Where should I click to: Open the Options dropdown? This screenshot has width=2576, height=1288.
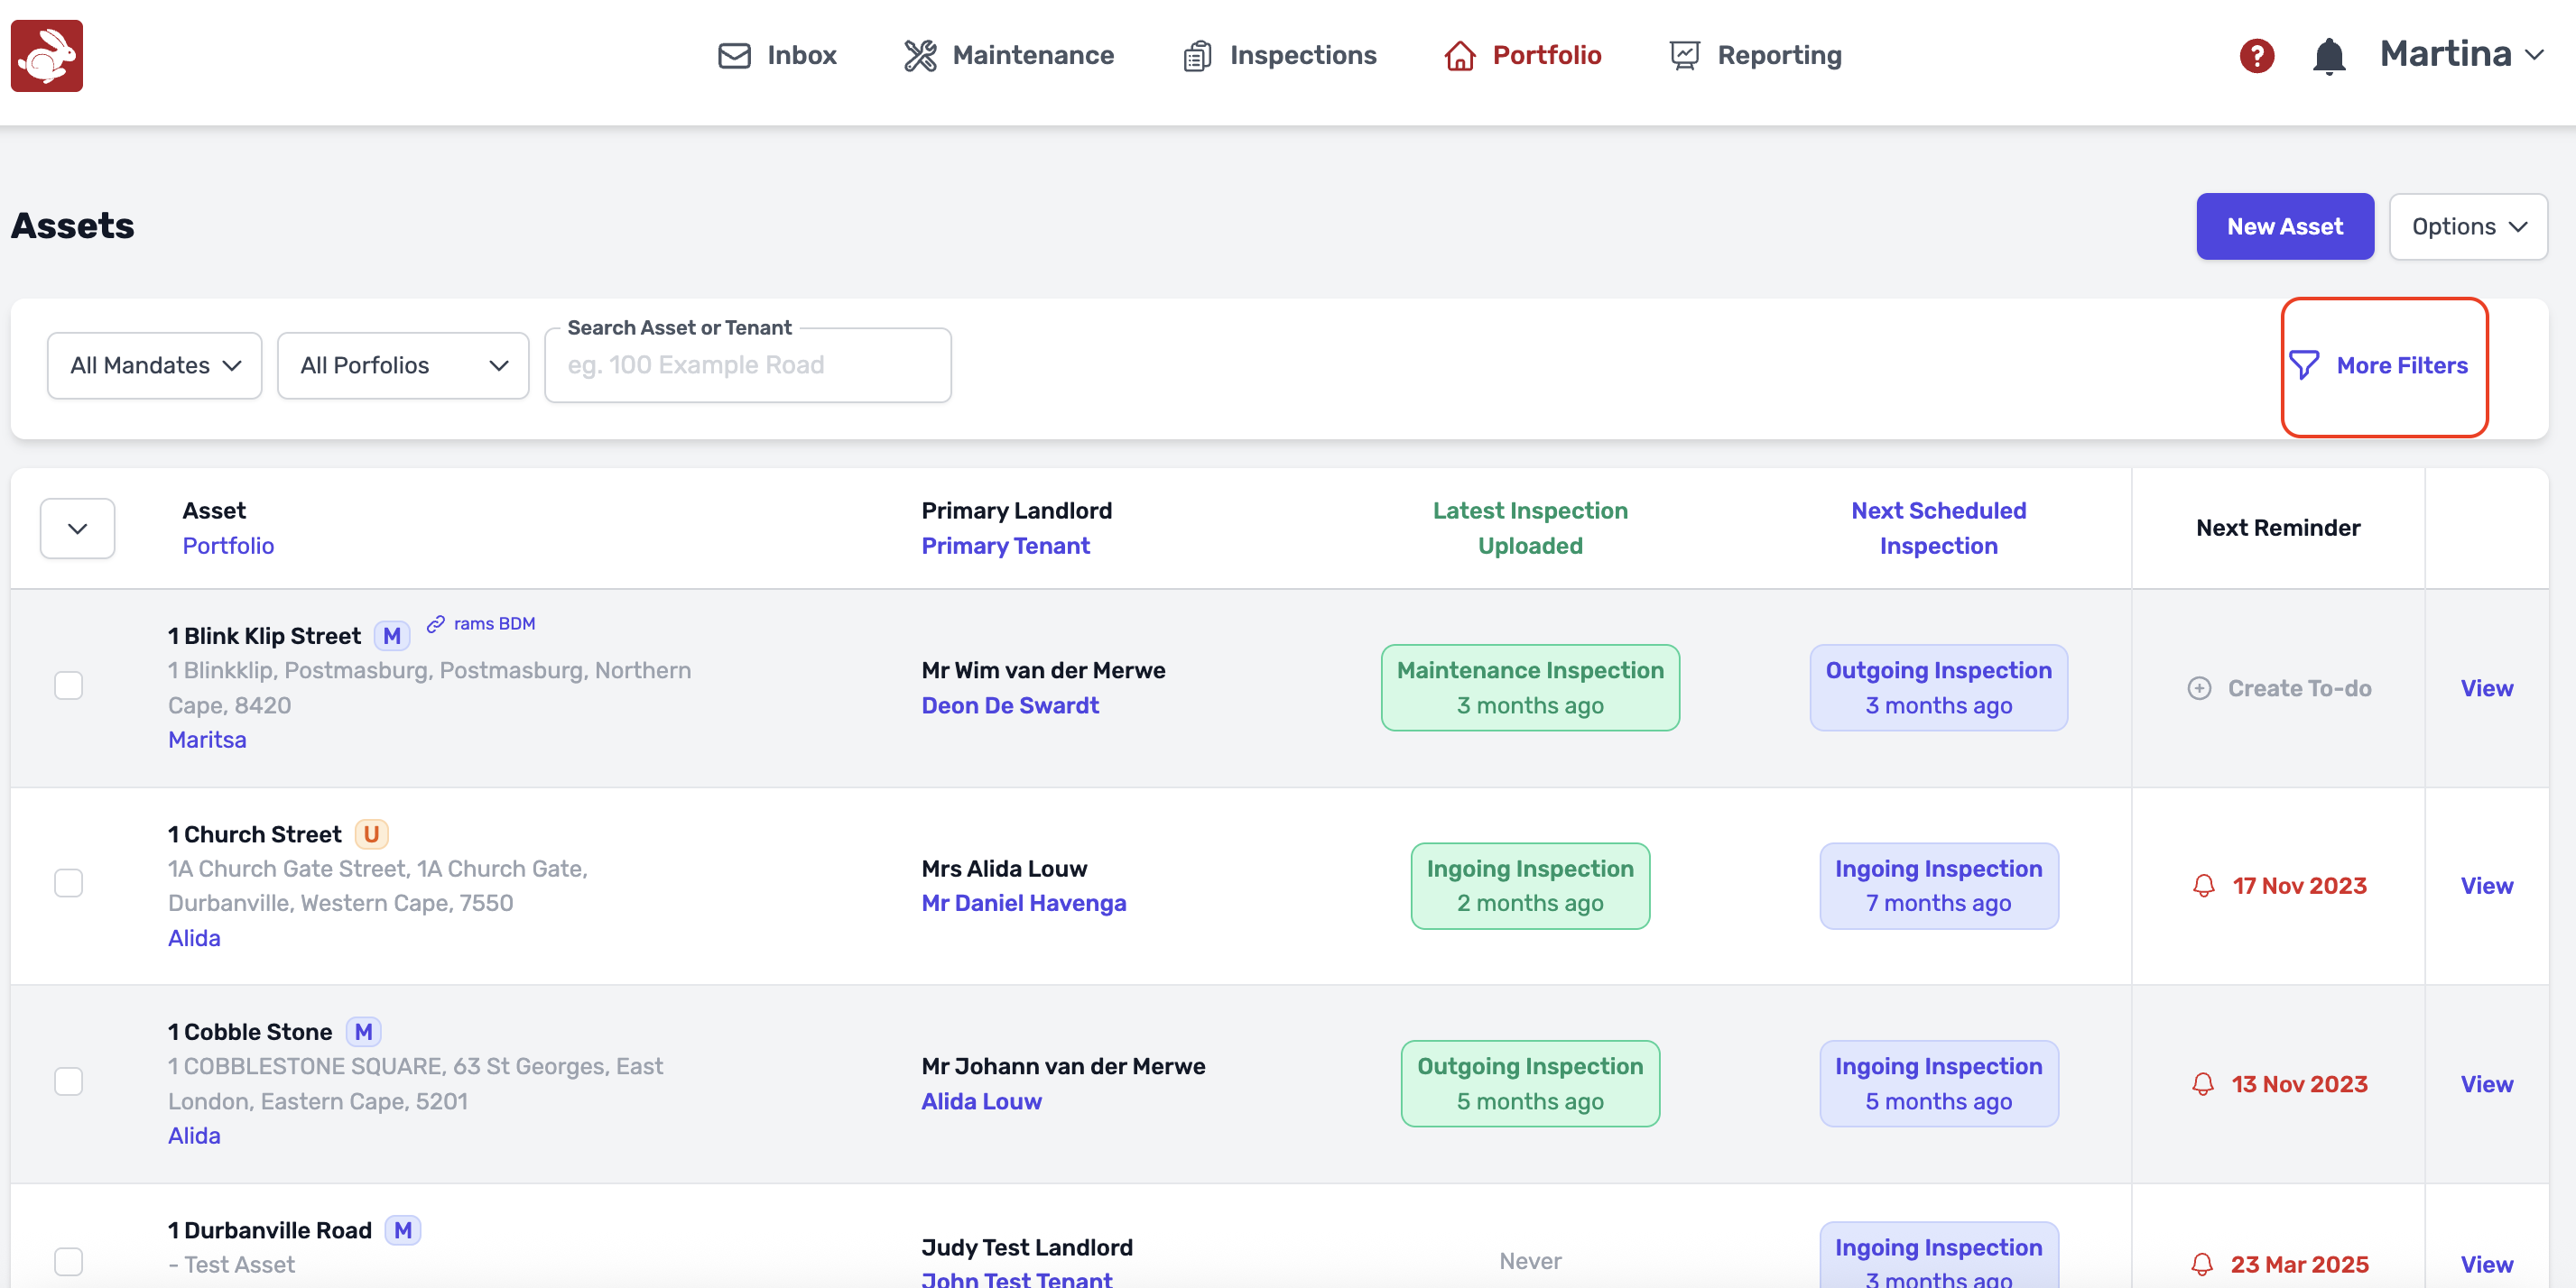pyautogui.click(x=2467, y=226)
